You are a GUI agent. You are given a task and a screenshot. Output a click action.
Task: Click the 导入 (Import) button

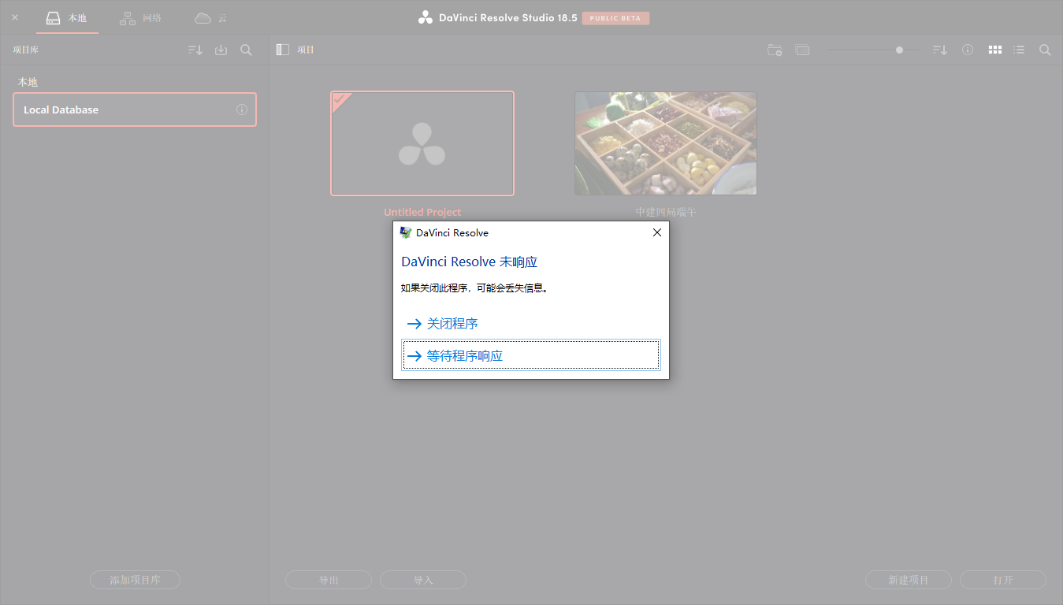click(423, 580)
